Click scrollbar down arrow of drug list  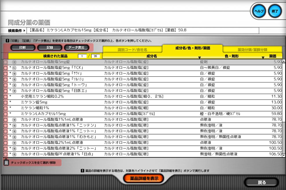point(284,155)
